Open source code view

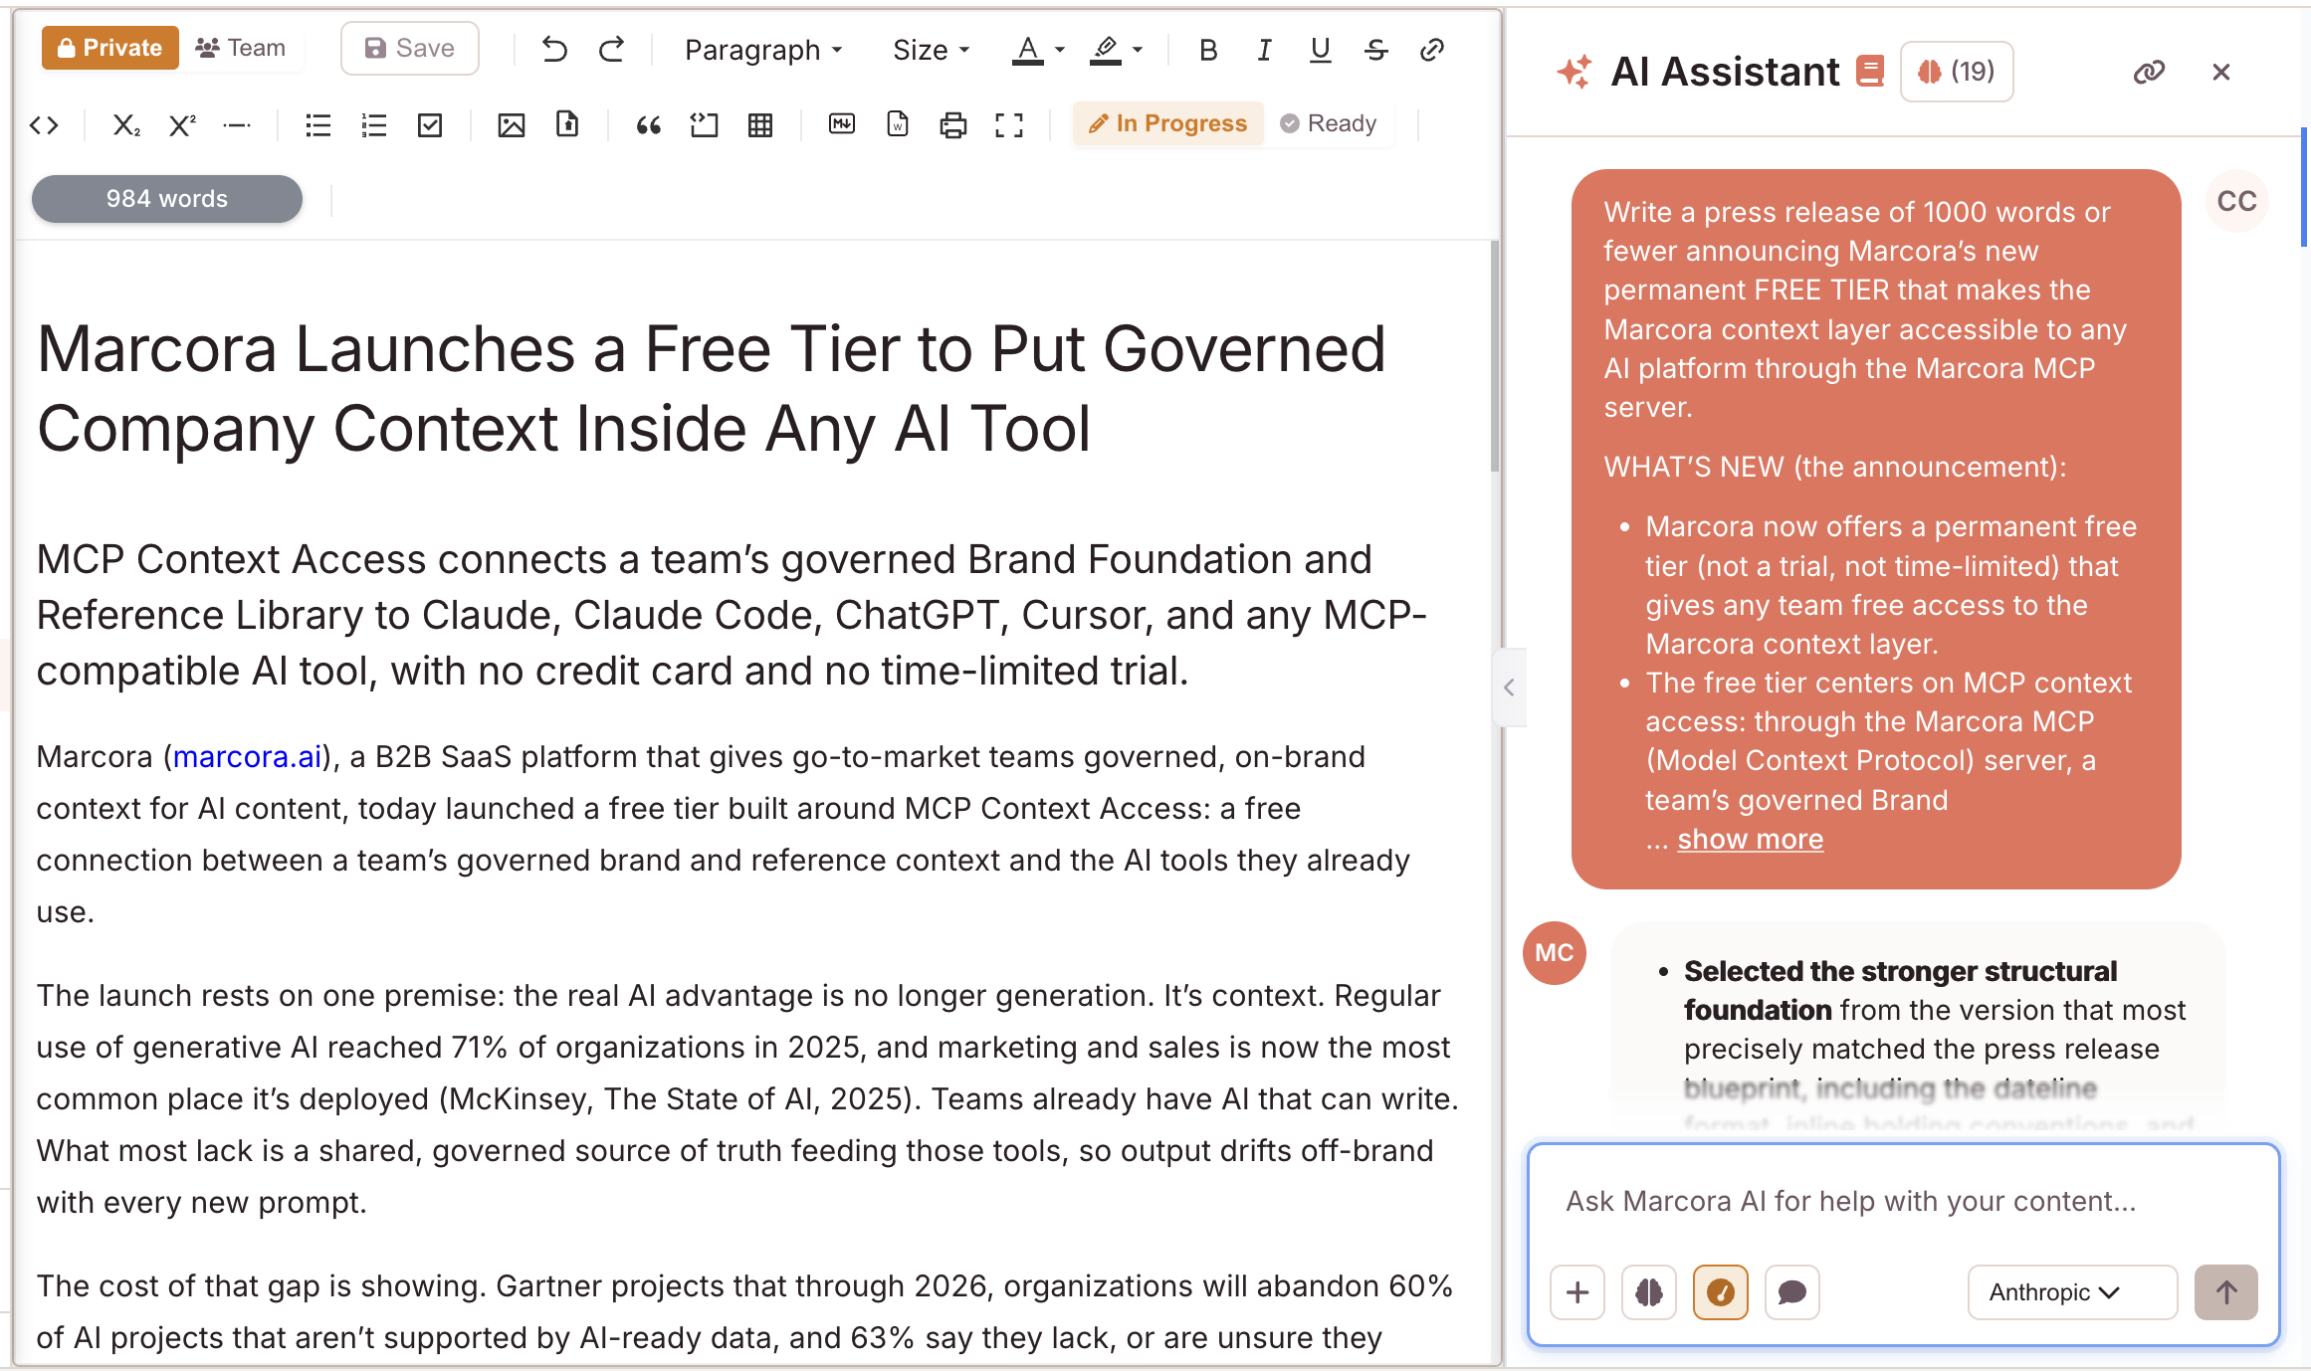[x=44, y=124]
